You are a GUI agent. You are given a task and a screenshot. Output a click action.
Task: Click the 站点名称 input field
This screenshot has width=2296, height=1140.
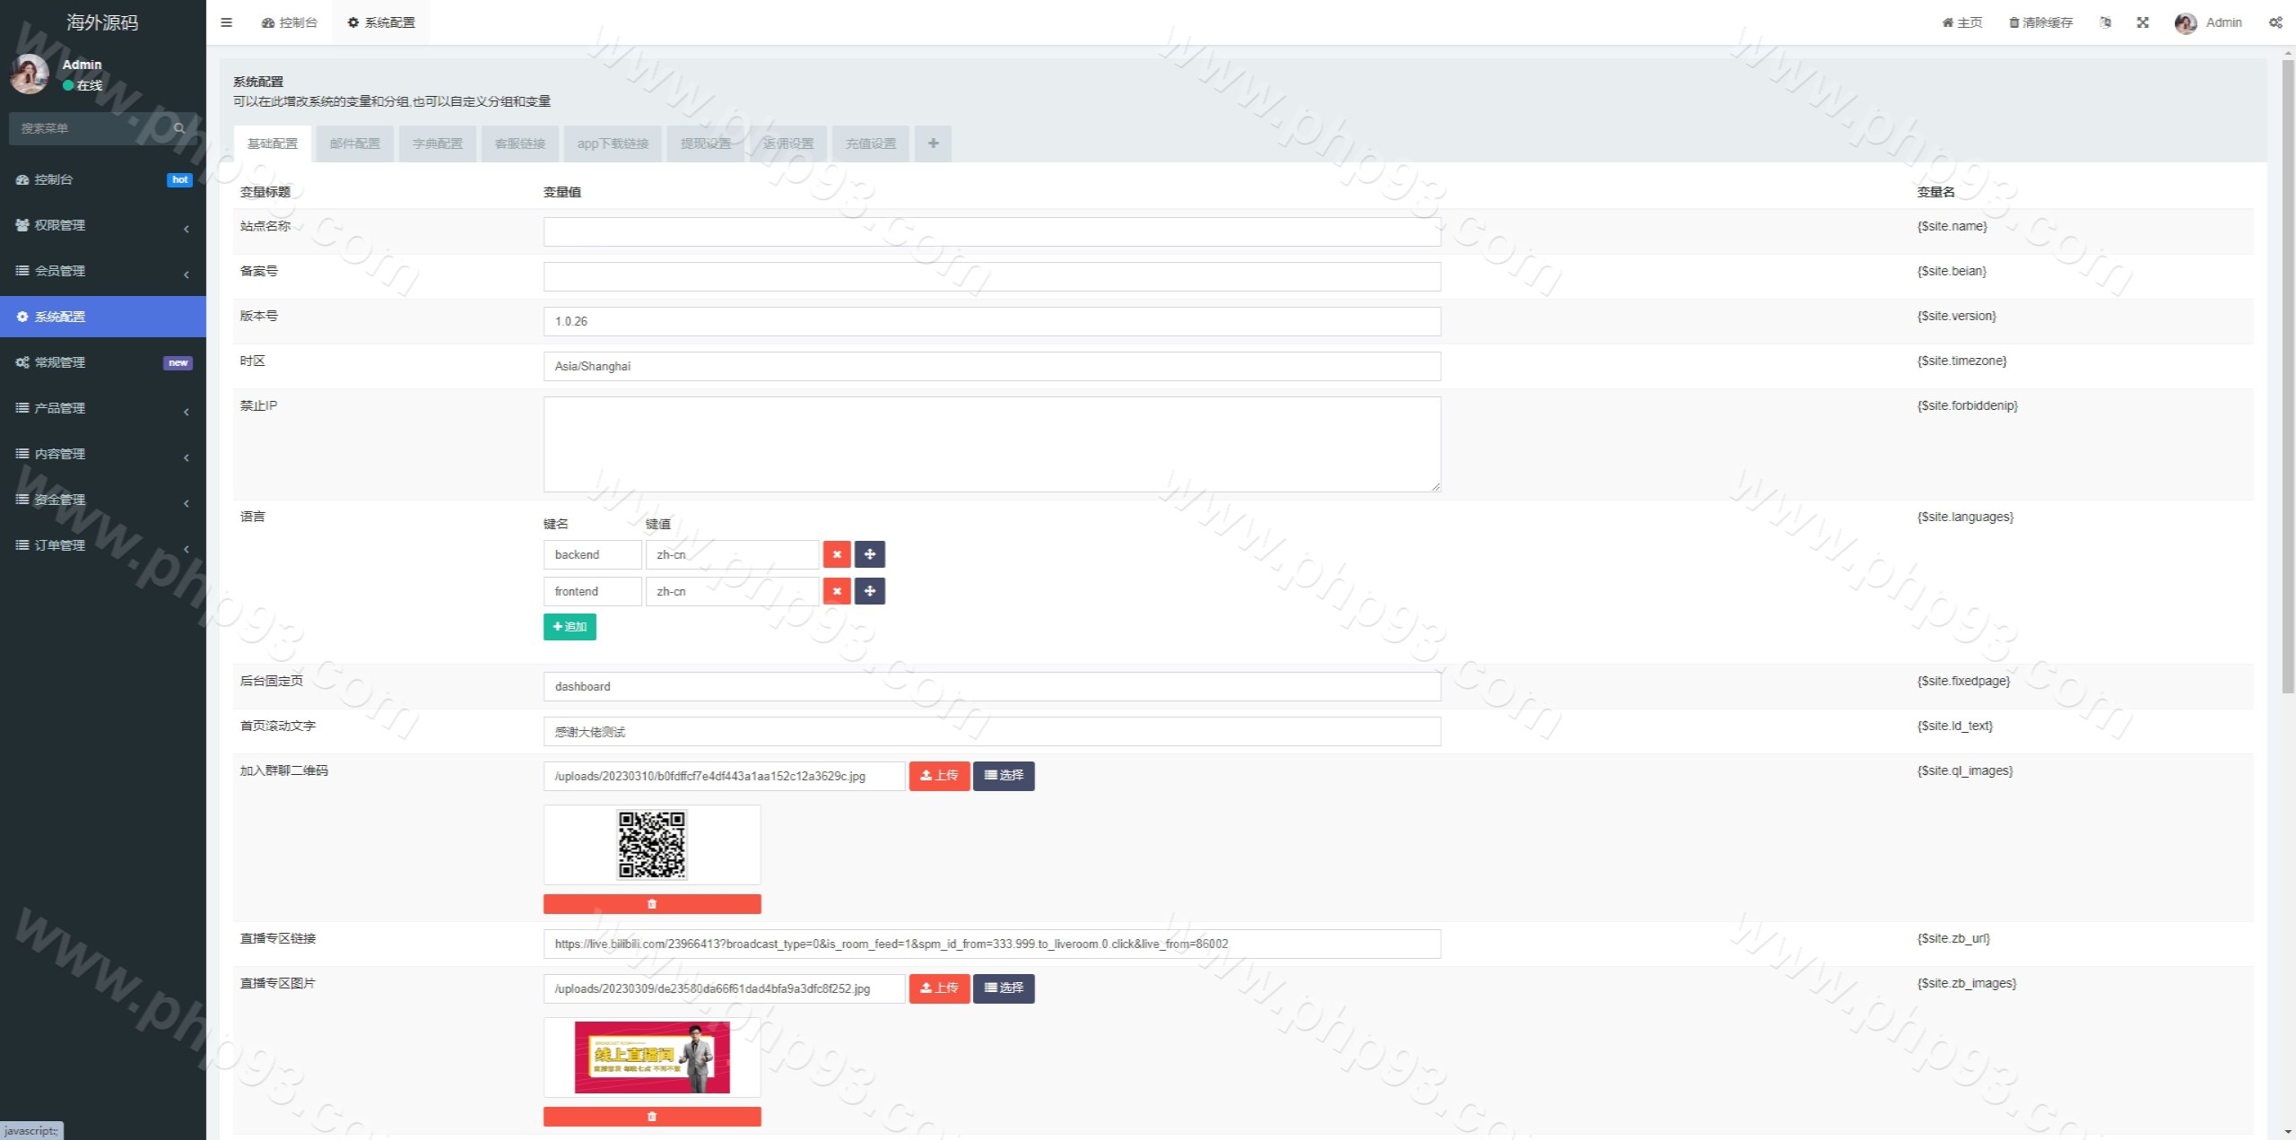tap(992, 231)
